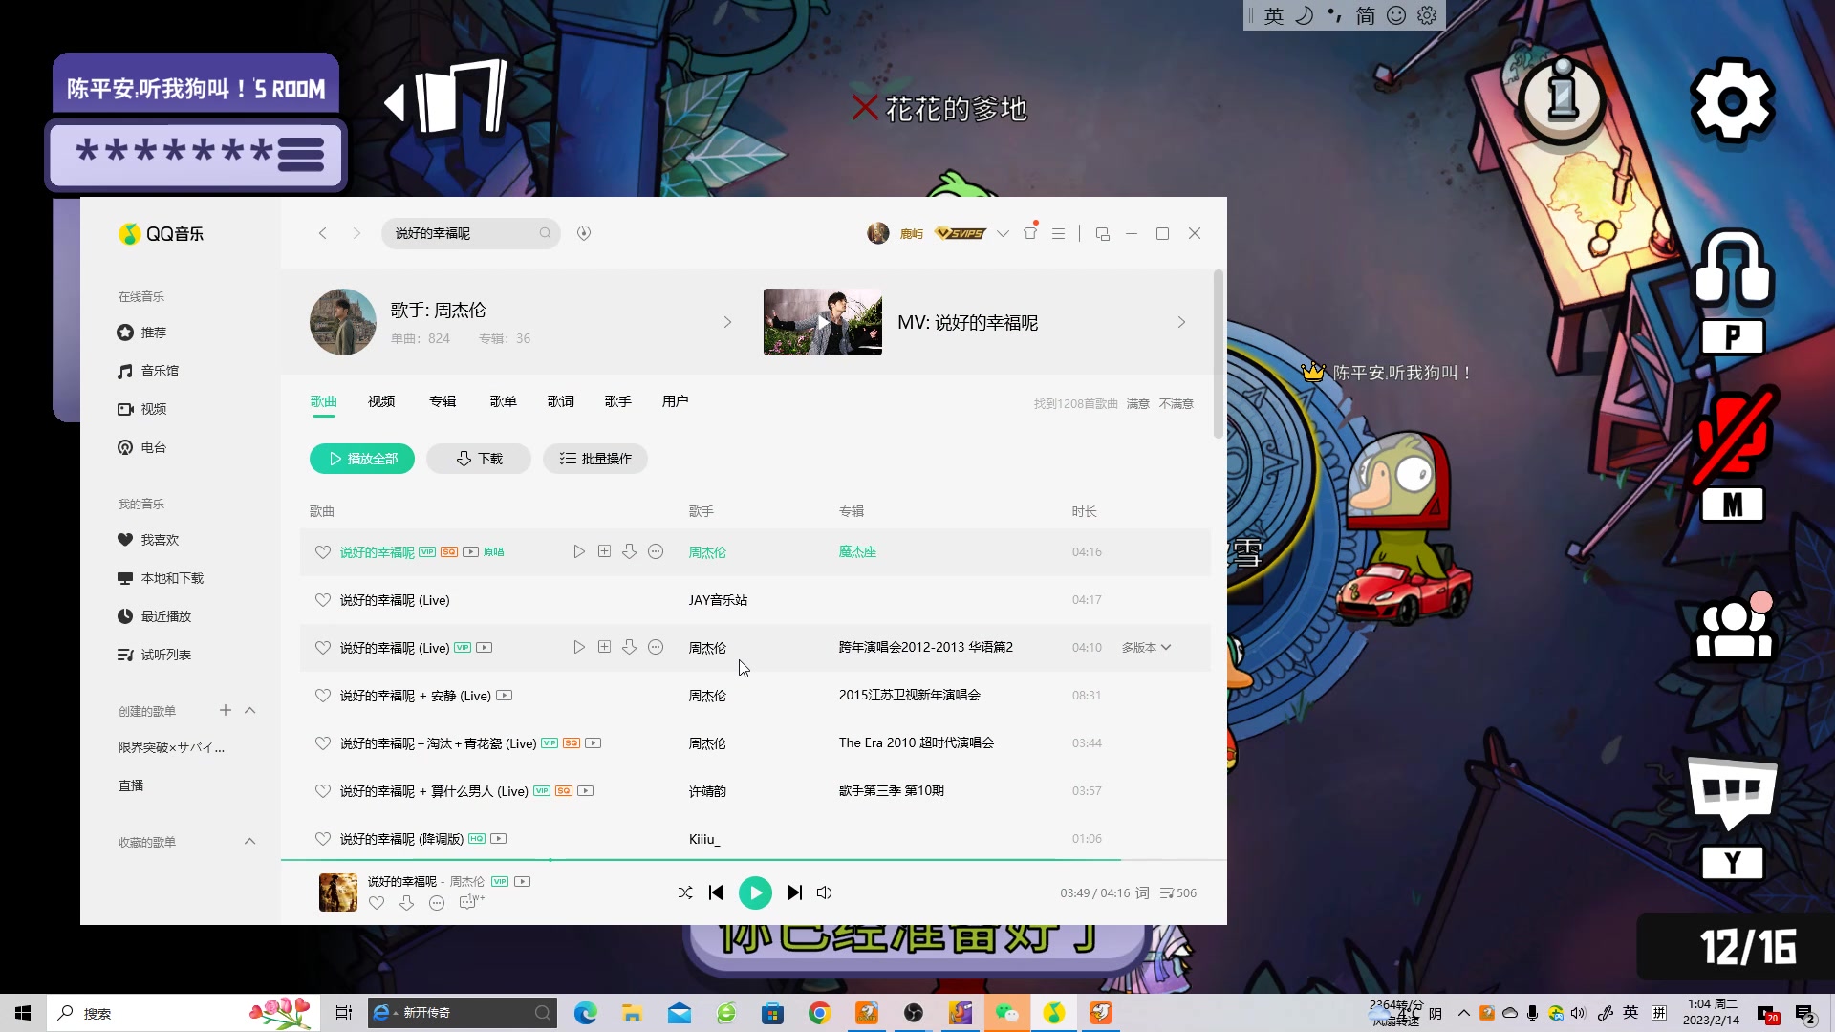
Task: Favorite the now-playing song in player bar
Action: [377, 903]
